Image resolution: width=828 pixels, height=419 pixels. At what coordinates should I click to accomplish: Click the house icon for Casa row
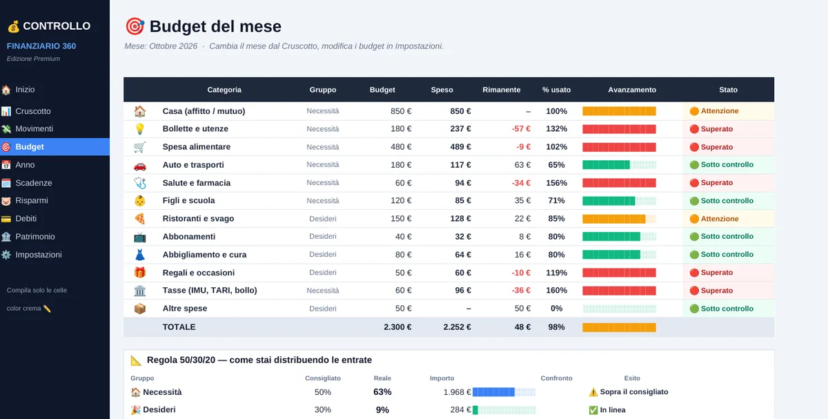tap(139, 111)
